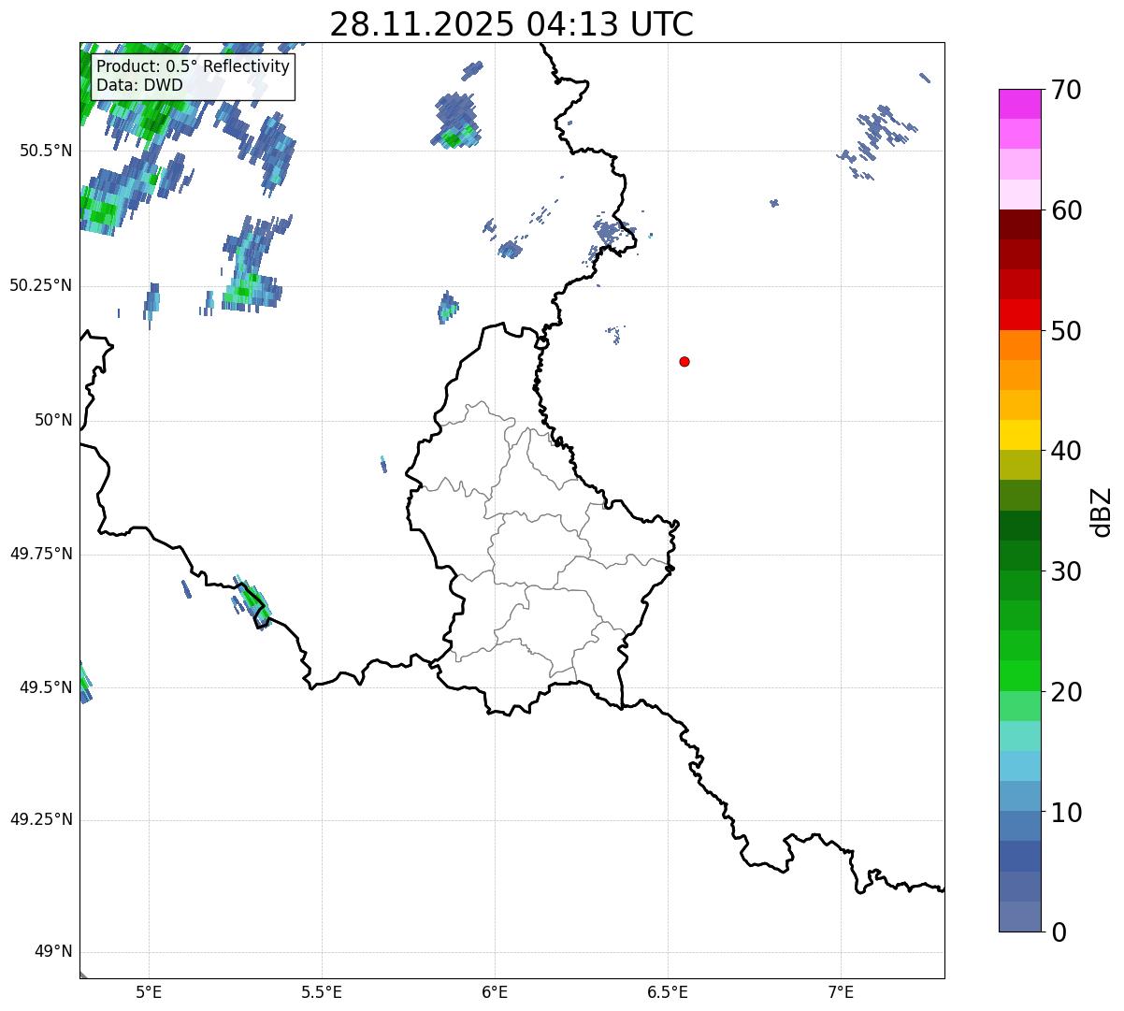Click the colorbar tick label 60
This screenshot has height=1011, width=1124.
click(1065, 210)
